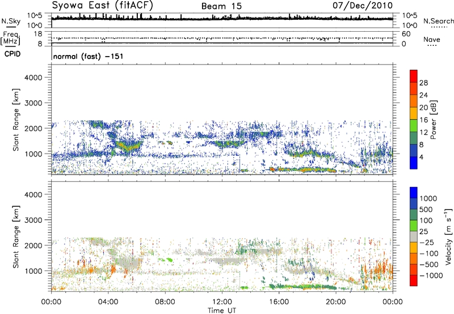Click the 'CPID' row label
Screen dimensions: 454x314
pos(12,54)
